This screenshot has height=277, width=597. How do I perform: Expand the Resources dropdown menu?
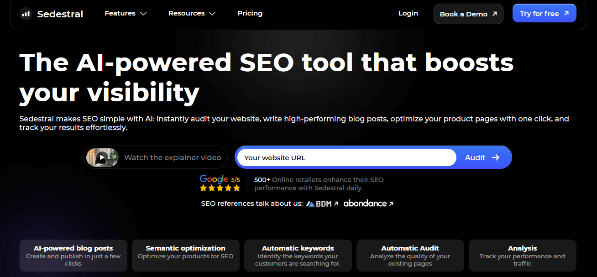coord(192,14)
